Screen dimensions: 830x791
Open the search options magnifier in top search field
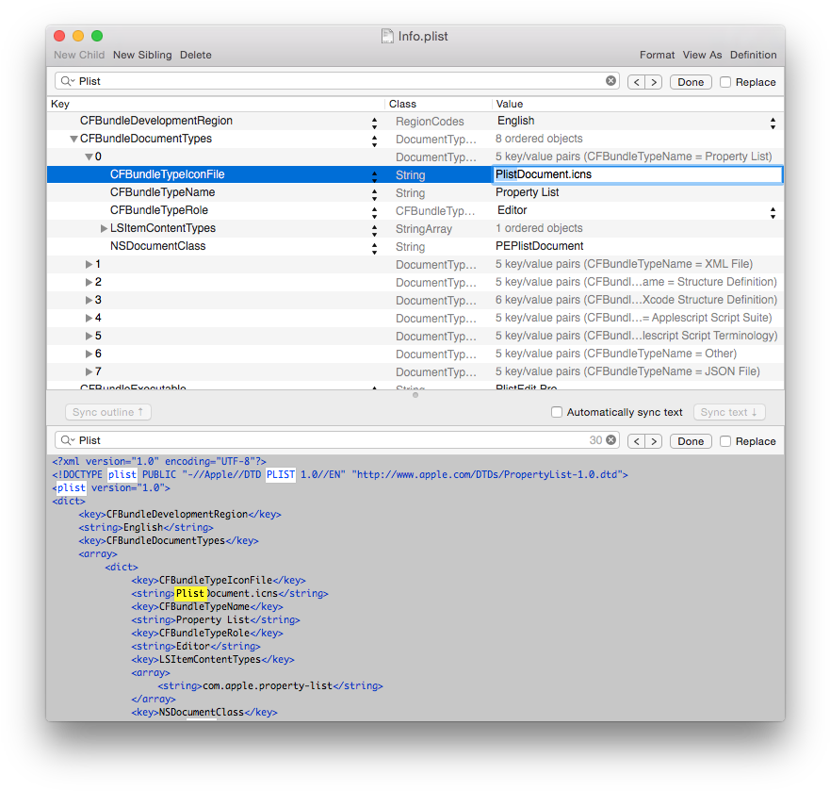tap(67, 81)
